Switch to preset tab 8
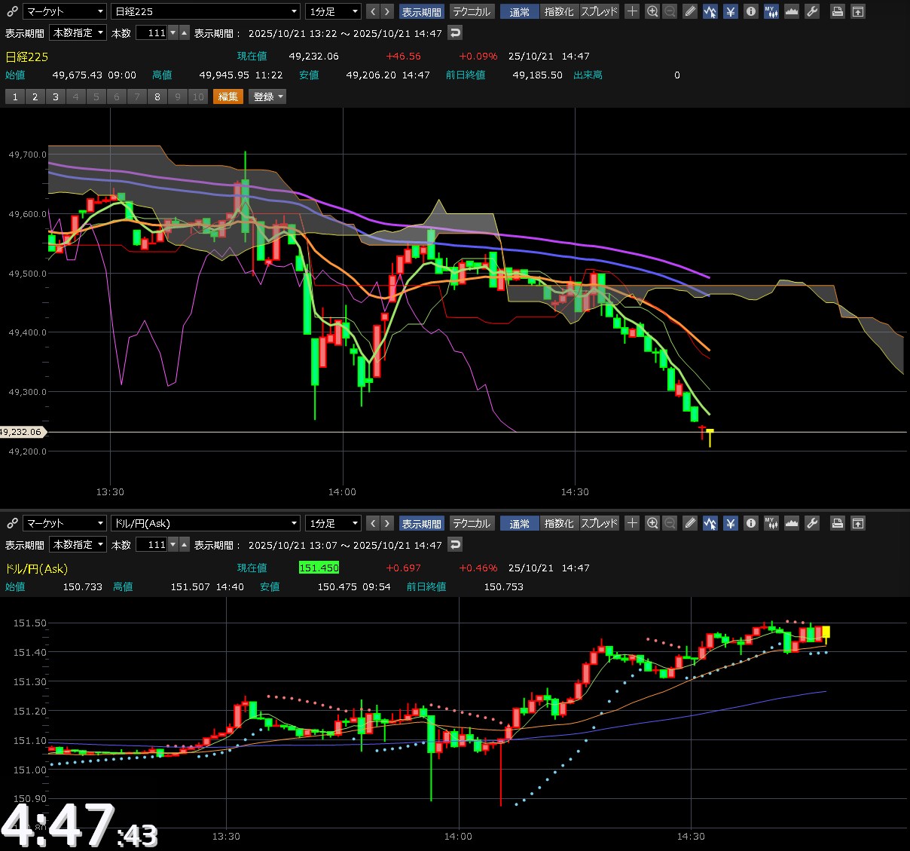The height and width of the screenshot is (851, 910). click(x=157, y=96)
